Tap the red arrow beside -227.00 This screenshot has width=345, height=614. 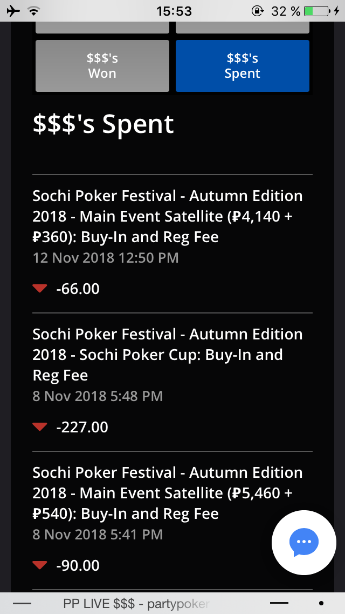pos(40,427)
